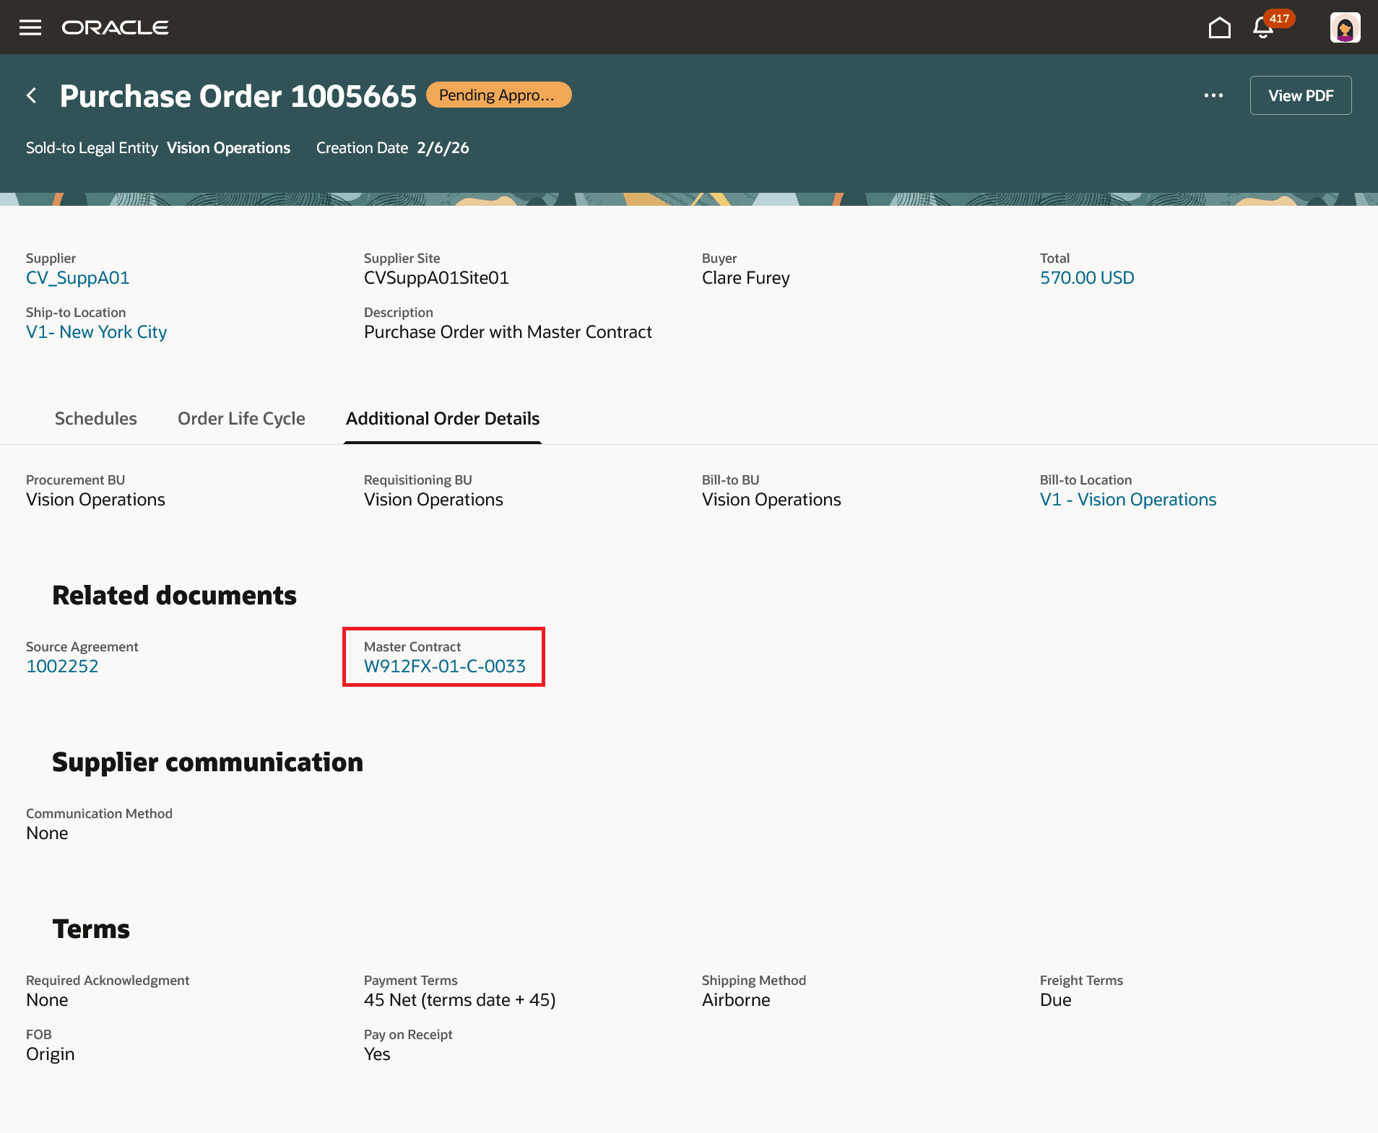Click the 417 notification count badge

pos(1278,18)
